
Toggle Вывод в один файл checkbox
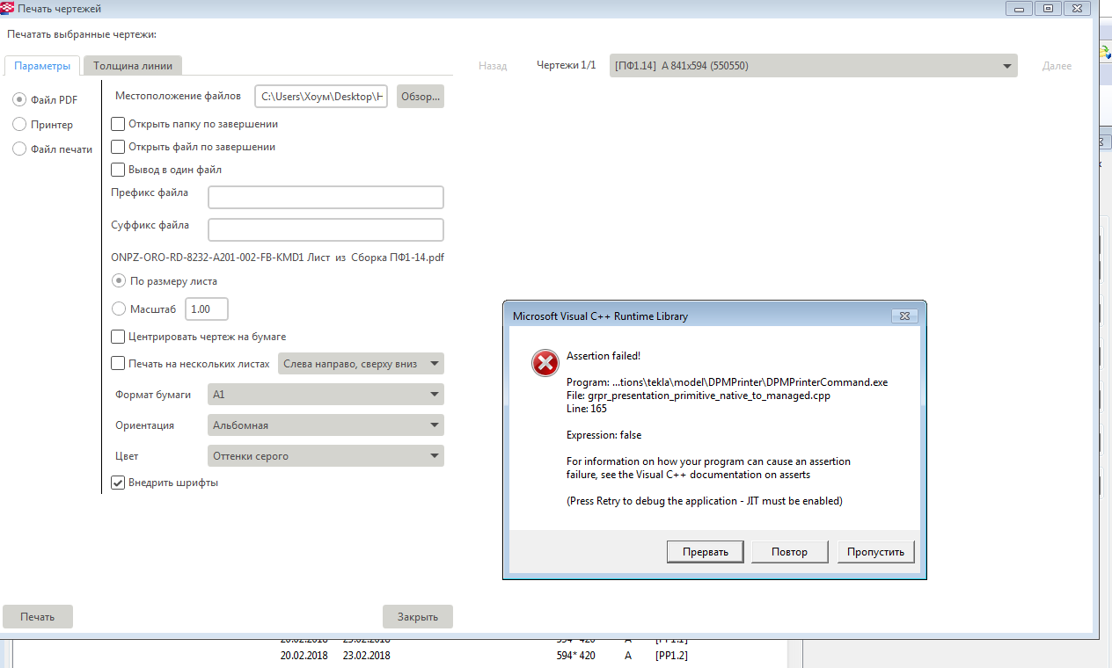click(x=118, y=170)
